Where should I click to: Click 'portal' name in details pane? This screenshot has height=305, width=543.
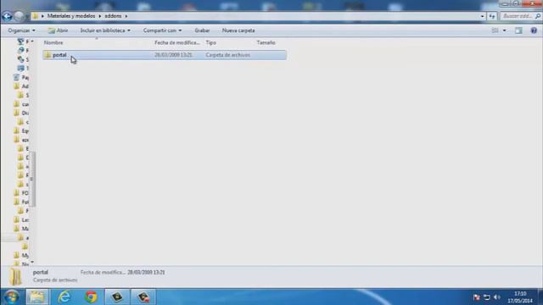click(41, 272)
